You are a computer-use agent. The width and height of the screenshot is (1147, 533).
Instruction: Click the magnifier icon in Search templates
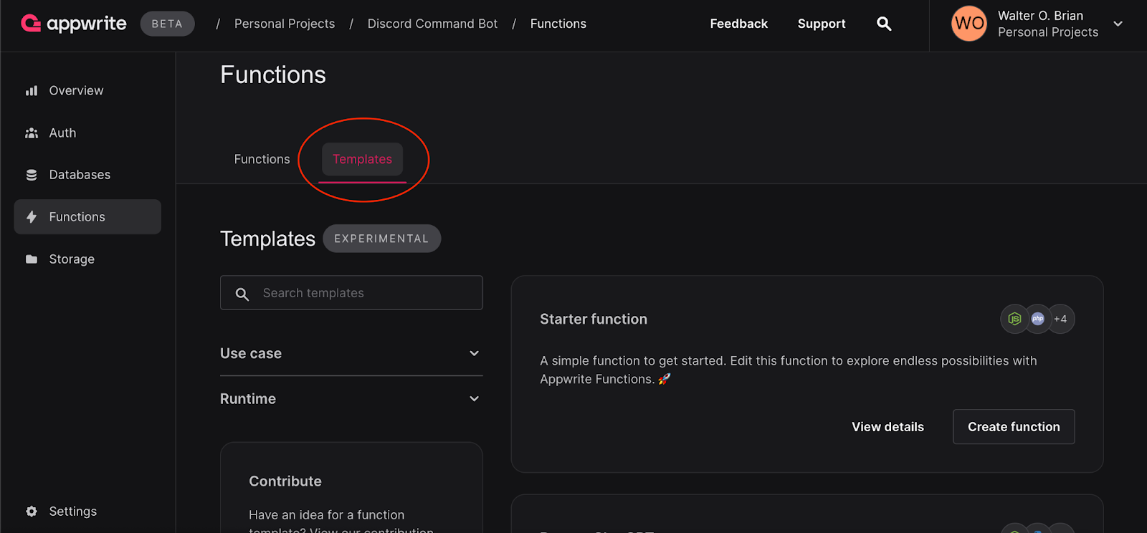tap(242, 294)
